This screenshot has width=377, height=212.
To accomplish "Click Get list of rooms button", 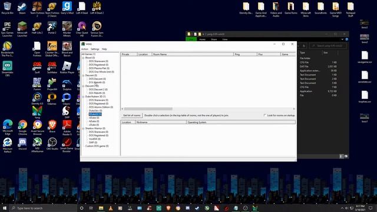I will (132, 115).
